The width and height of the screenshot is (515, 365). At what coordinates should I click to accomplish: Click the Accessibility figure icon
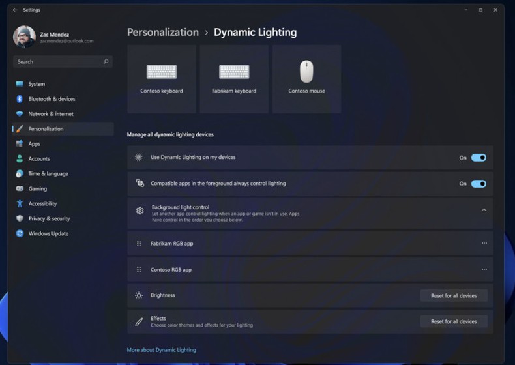(20, 204)
